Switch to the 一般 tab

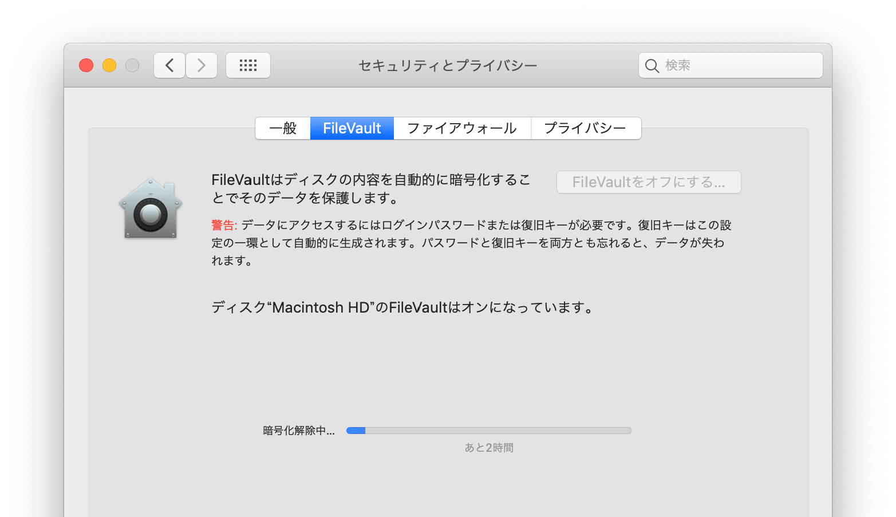(282, 128)
